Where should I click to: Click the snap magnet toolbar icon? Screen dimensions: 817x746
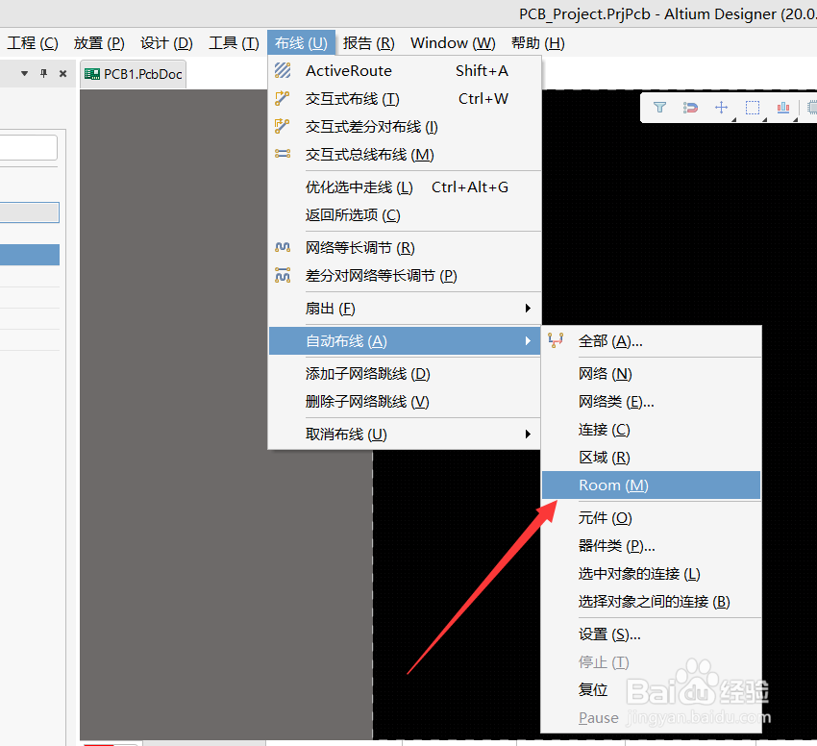(x=690, y=108)
